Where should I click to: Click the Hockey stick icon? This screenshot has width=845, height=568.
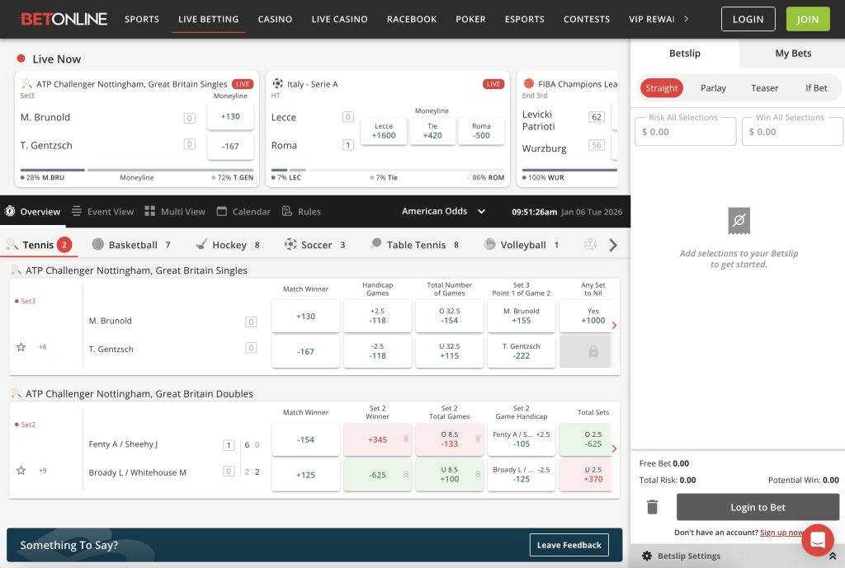(x=201, y=244)
